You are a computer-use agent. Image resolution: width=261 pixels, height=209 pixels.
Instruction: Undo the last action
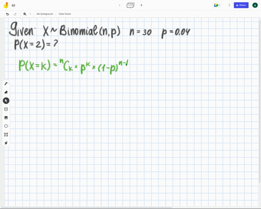coord(8,14)
